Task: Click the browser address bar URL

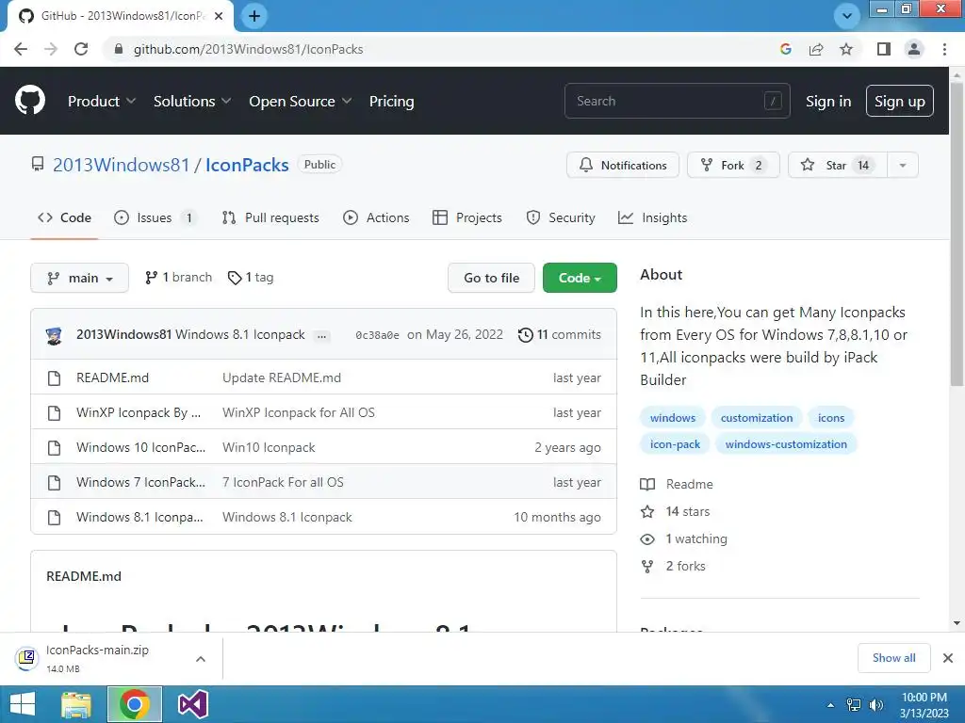Action: click(x=248, y=49)
